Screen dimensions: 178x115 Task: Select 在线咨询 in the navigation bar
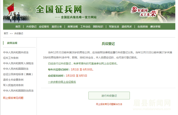tap(142, 27)
